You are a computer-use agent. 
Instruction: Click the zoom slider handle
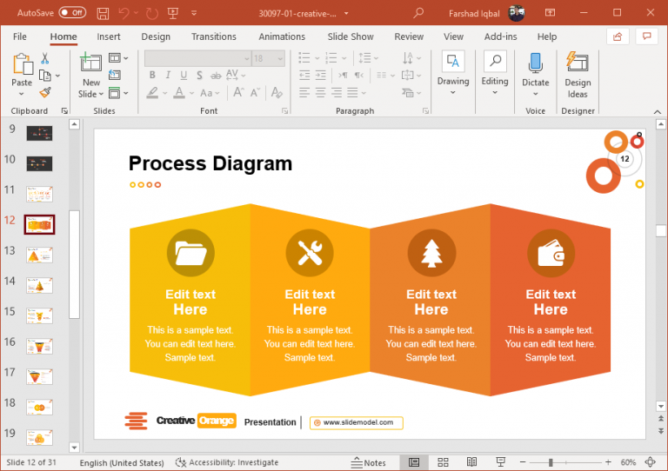pos(551,462)
